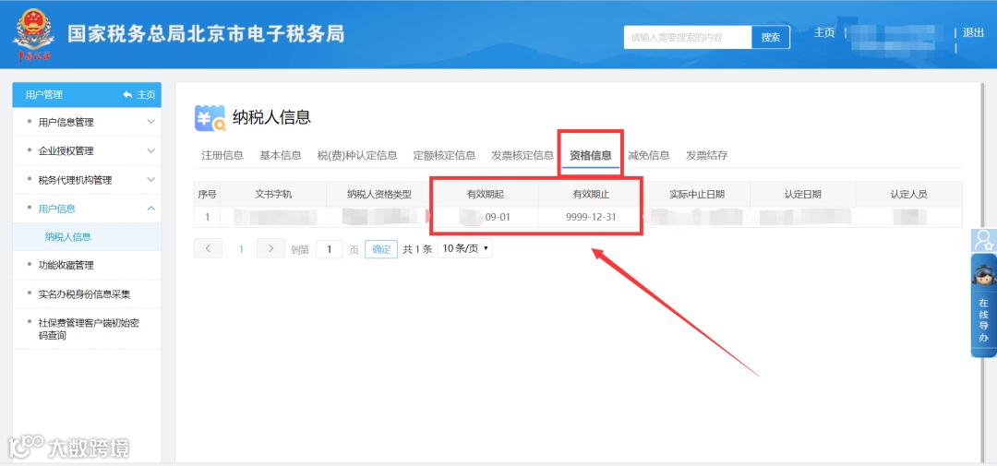The width and height of the screenshot is (997, 466).
Task: Go to next page arrow in pagination
Action: pos(270,248)
